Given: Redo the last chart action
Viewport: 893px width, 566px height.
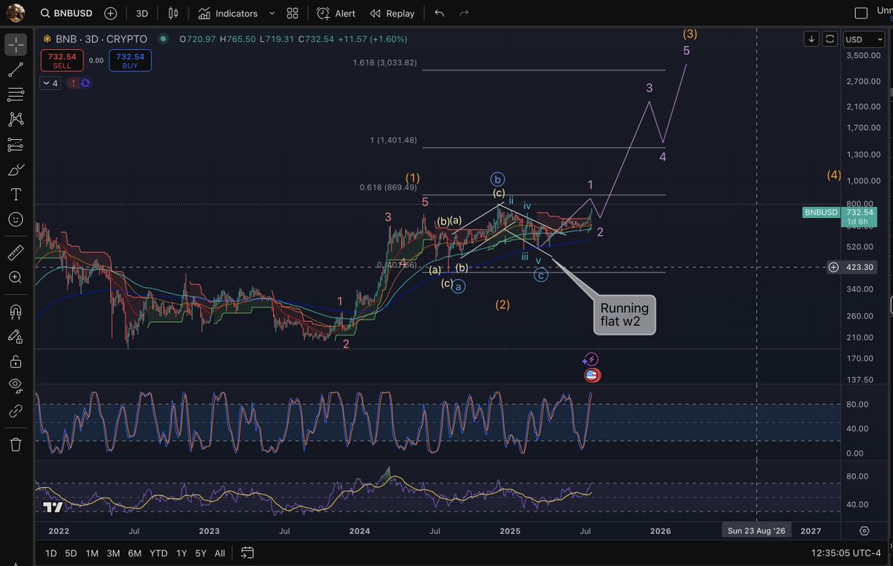Looking at the screenshot, I should [x=464, y=13].
